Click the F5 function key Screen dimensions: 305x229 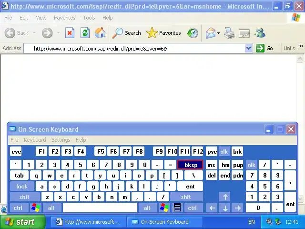[x=101, y=152]
